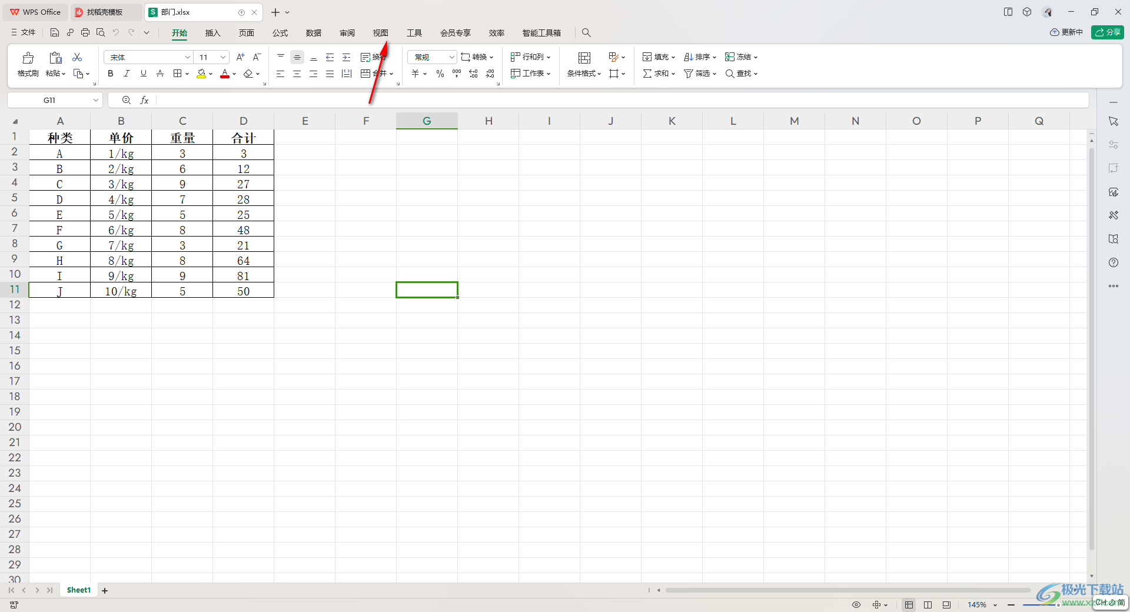
Task: Apply strikethrough text formatting
Action: click(160, 74)
